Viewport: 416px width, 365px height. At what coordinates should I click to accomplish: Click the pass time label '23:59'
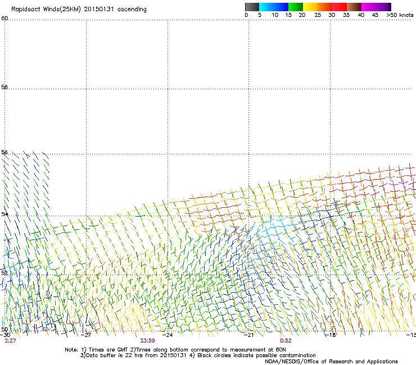[x=147, y=341]
